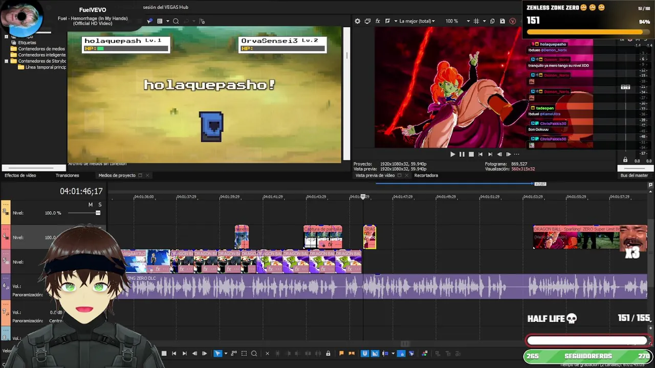Pause the preview video
The width and height of the screenshot is (655, 368).
click(462, 154)
